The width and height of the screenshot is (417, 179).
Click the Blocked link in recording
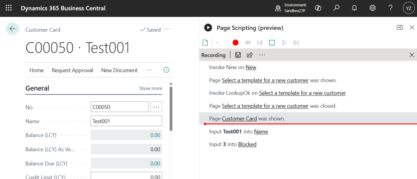[247, 144]
